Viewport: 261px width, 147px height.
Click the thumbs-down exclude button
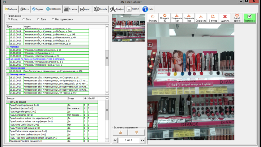pos(136,132)
